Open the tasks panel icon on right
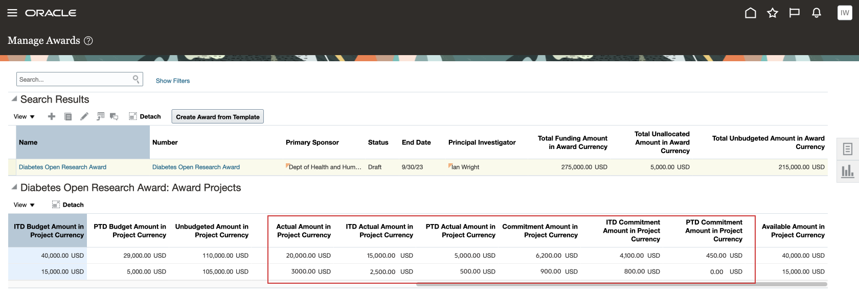The height and width of the screenshot is (298, 859). tap(847, 149)
